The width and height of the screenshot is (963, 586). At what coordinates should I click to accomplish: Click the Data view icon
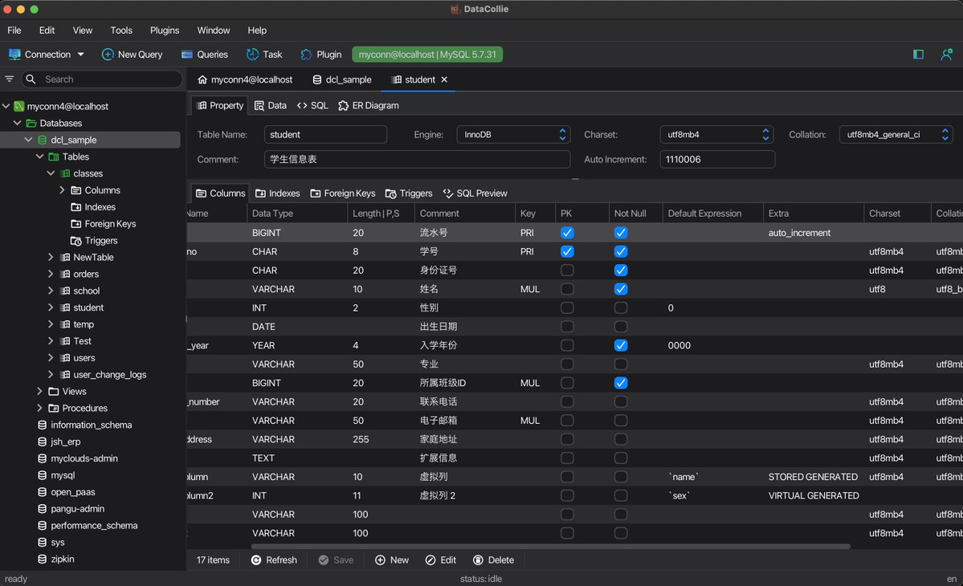[259, 105]
